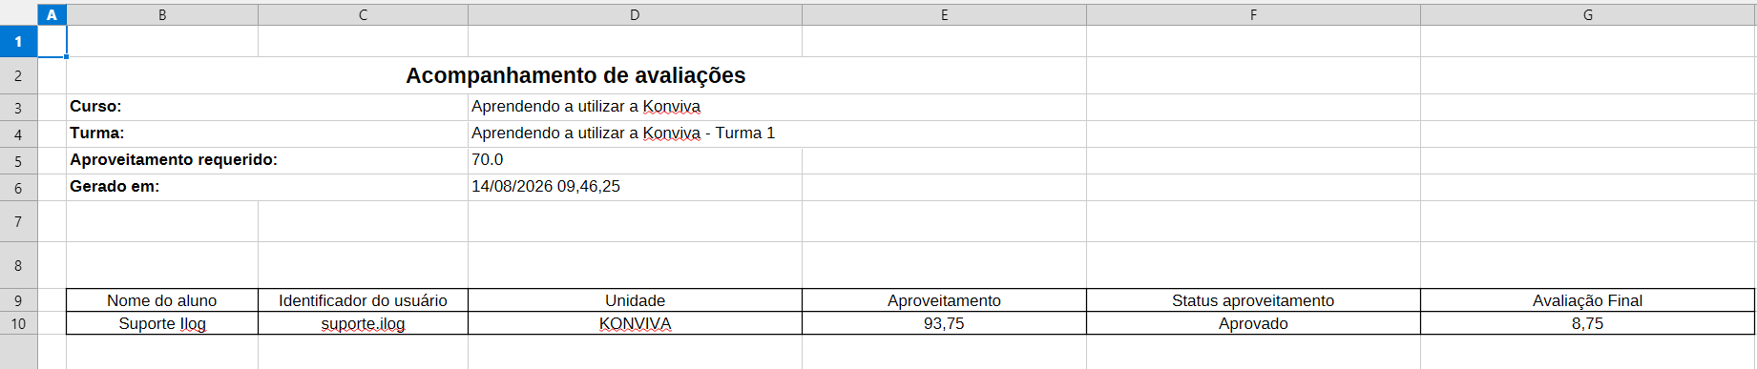Screen dimensions: 1757x369
Task: Select column G header
Action: click(1587, 14)
